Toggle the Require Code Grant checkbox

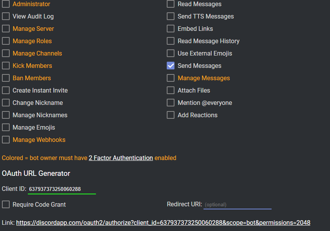click(6, 205)
